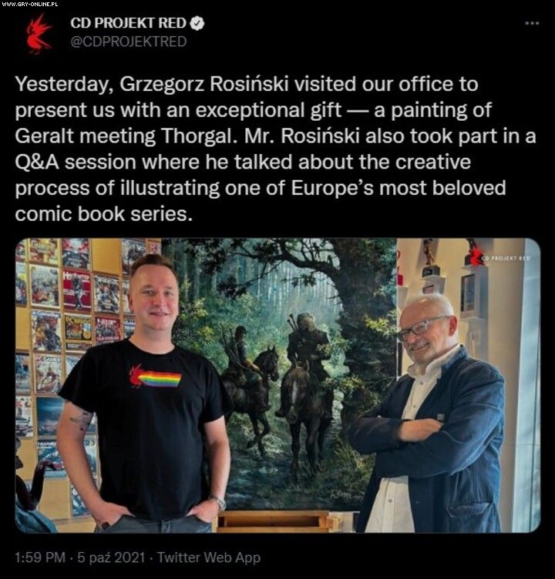This screenshot has width=555, height=579.
Task: Click the rainbow logo on the black t-shirt
Action: pos(155,377)
